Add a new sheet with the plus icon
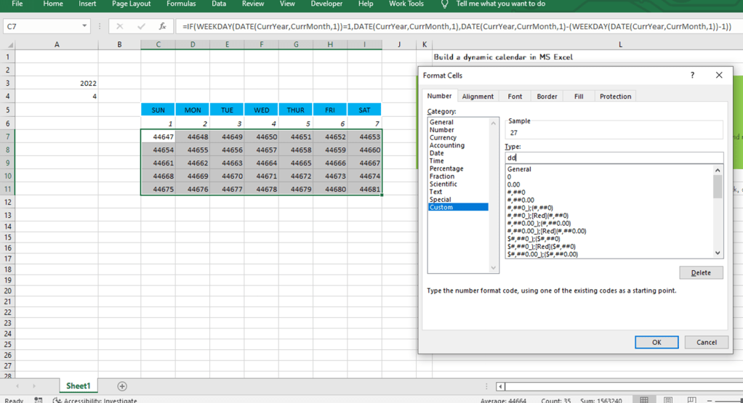 pos(122,386)
